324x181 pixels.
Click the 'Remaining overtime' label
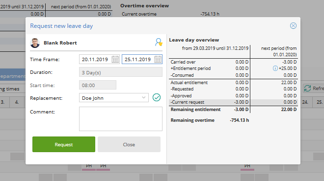(192, 120)
